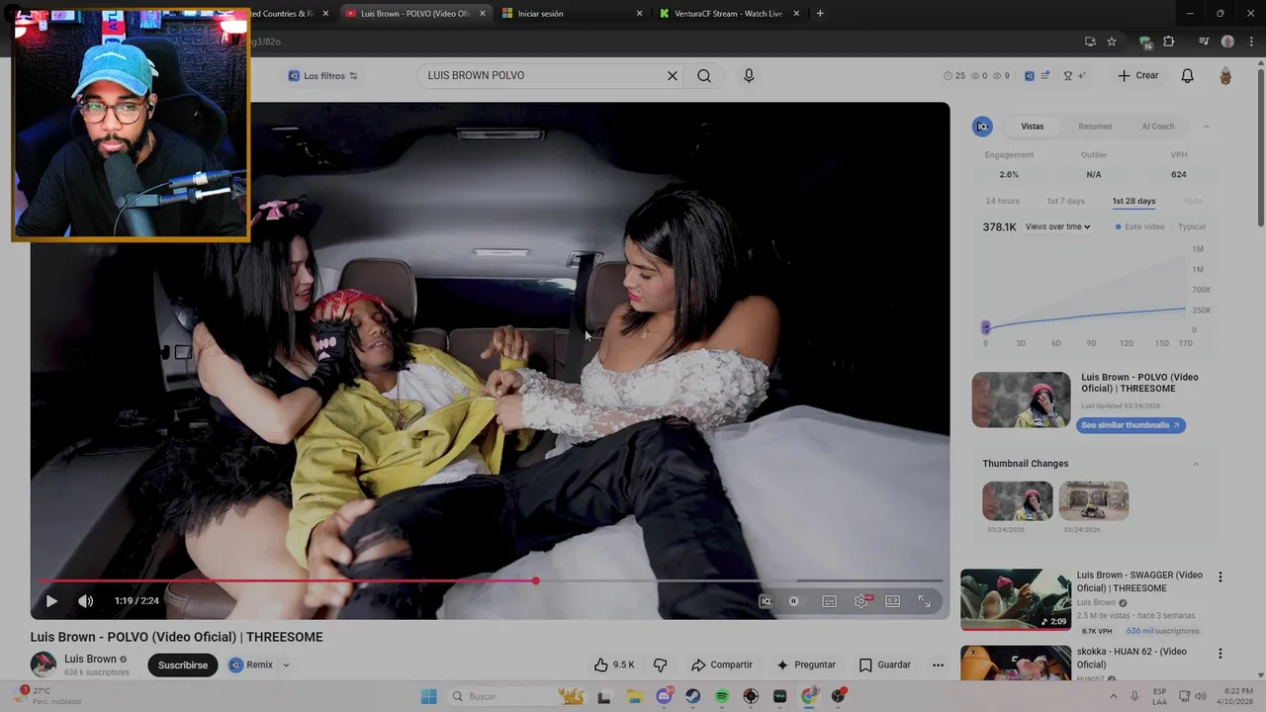Open first thumbnail change dated 03/24/2026

click(1018, 501)
